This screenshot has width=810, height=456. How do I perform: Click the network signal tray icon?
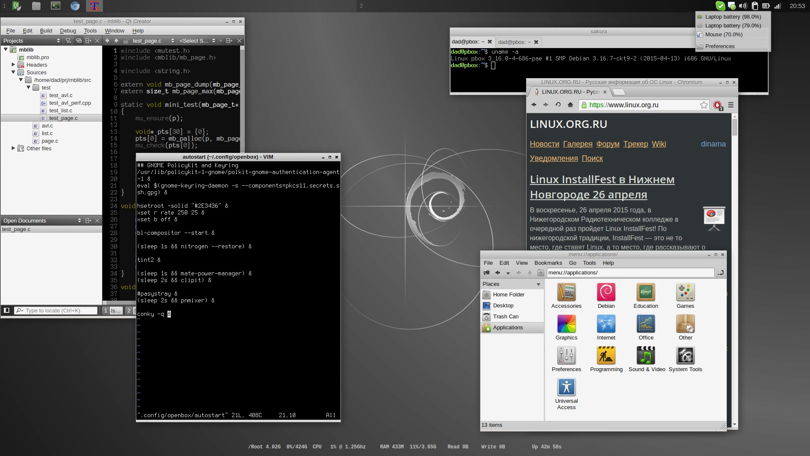778,6
